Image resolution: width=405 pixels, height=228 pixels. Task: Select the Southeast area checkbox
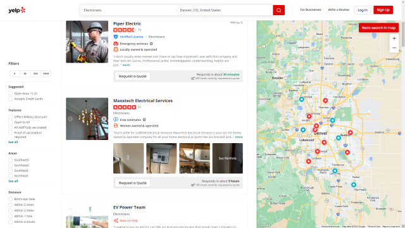tap(10, 170)
